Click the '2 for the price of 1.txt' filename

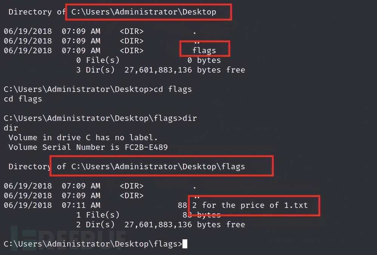pos(250,205)
